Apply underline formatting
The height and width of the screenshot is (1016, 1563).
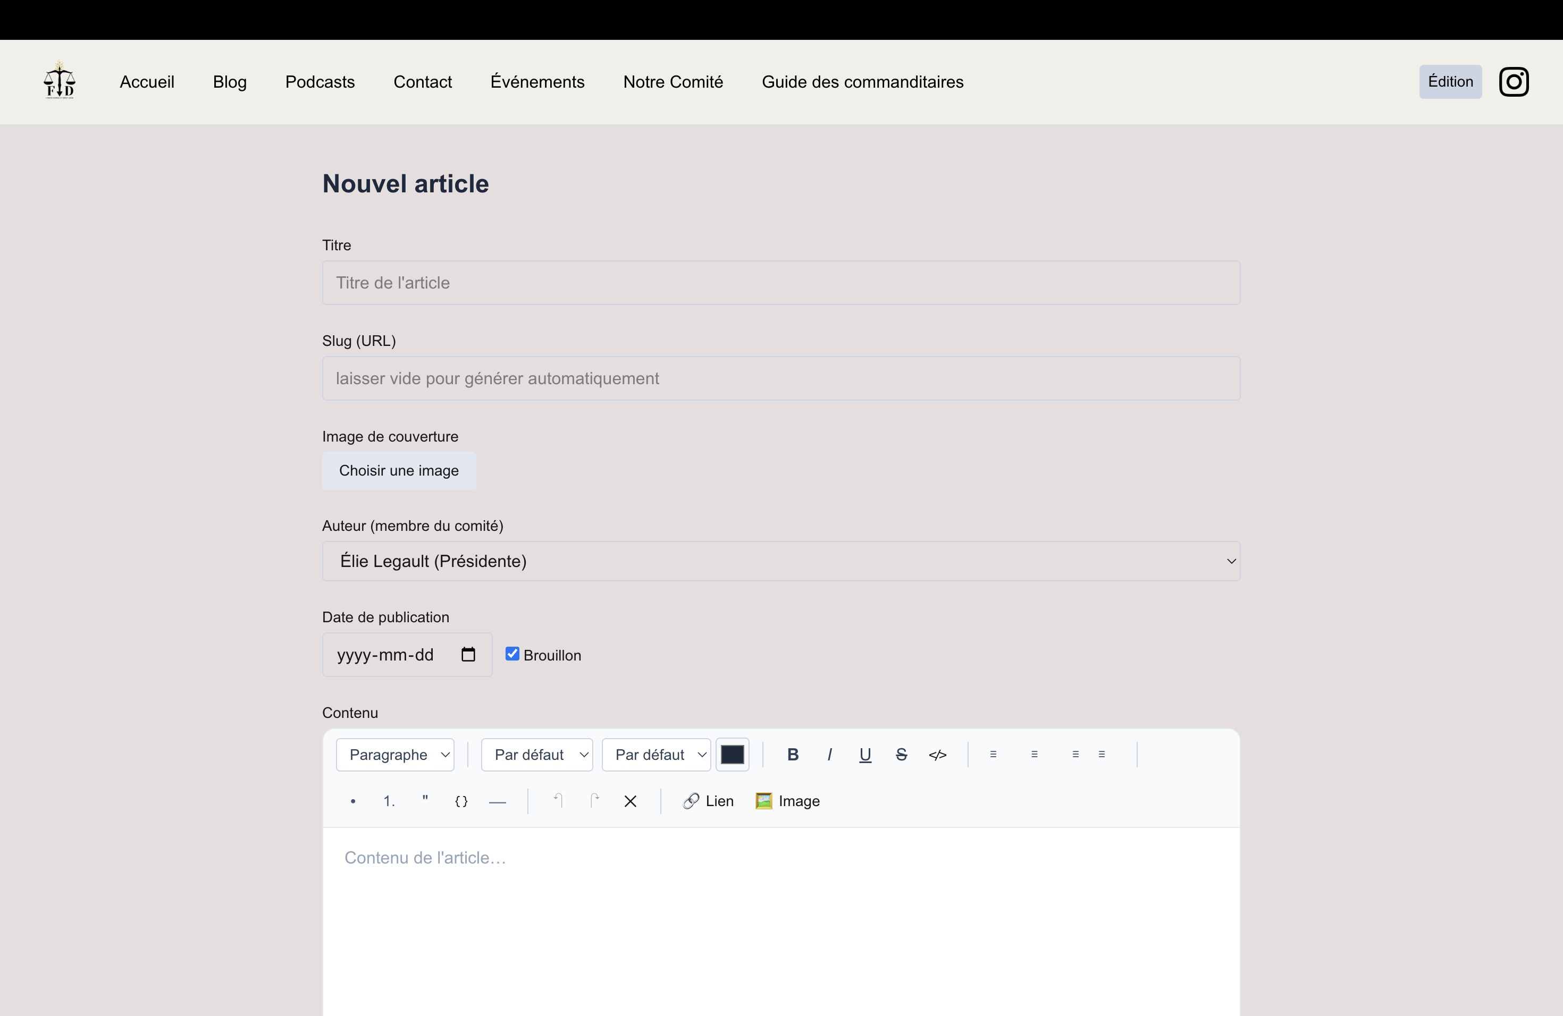click(865, 755)
